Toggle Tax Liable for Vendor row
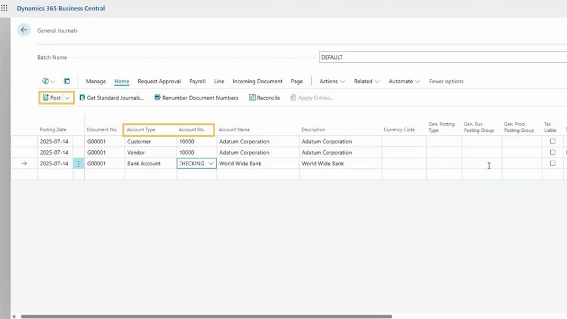 [x=553, y=153]
